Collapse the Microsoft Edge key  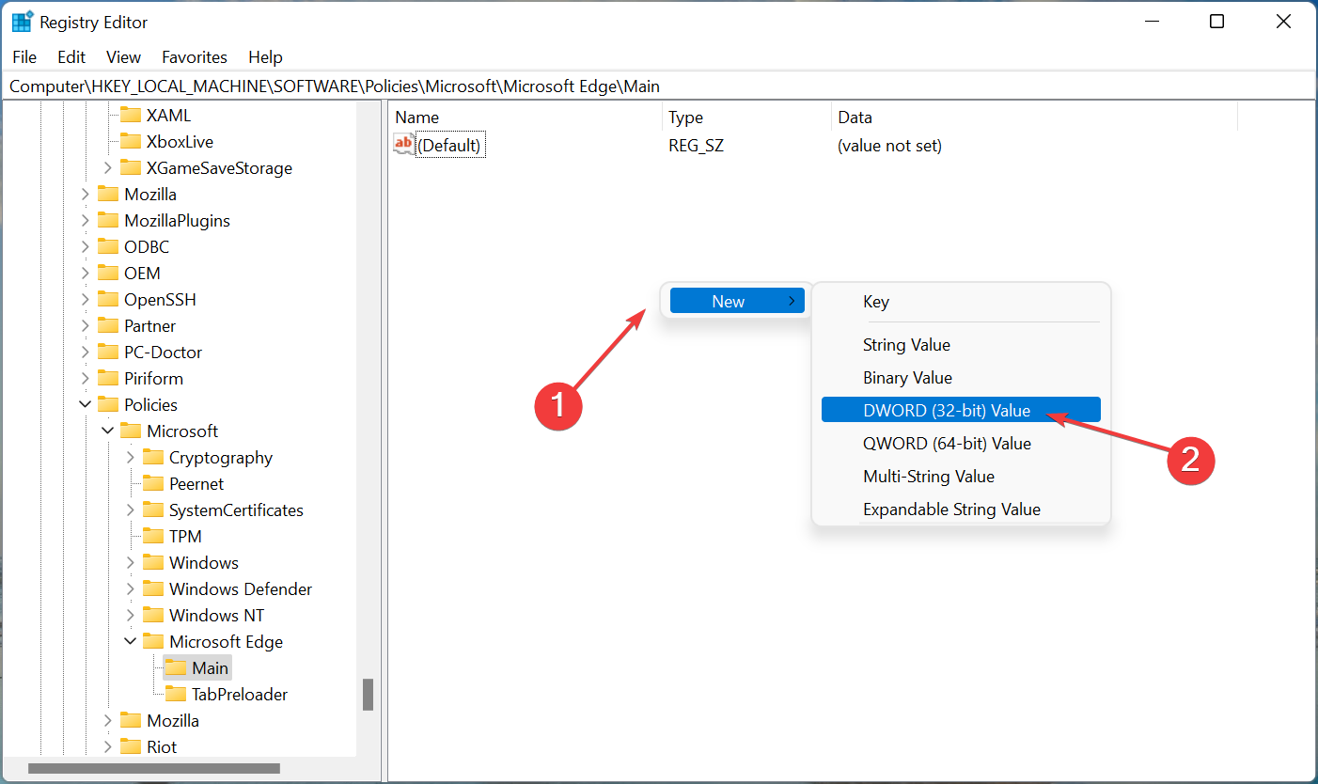point(131,641)
